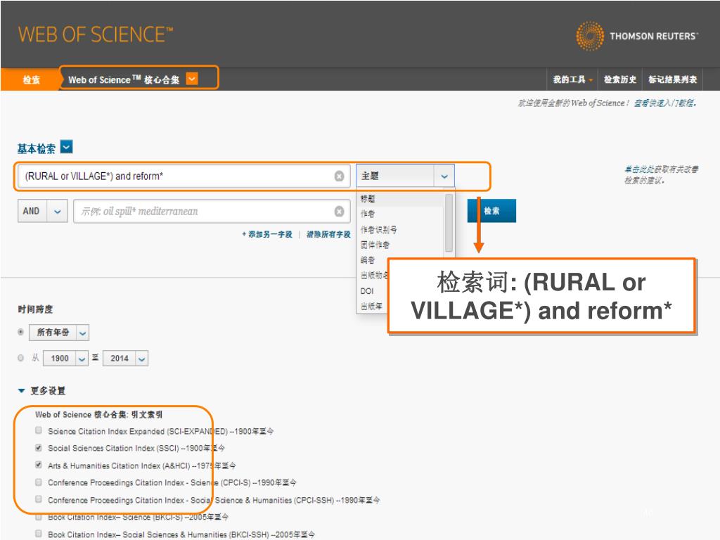Viewport: 720px width, 540px height.
Task: Select the 所有年份 radio button
Action: (x=20, y=332)
